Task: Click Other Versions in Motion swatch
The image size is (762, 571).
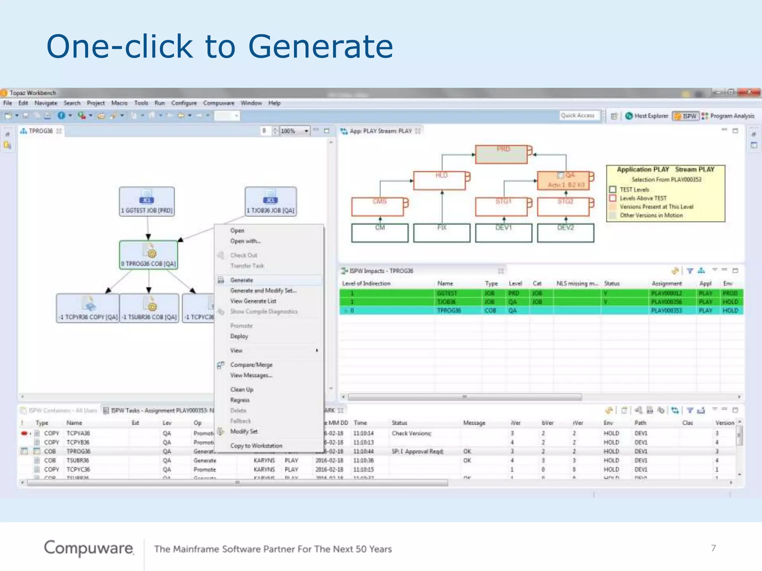Action: click(613, 215)
